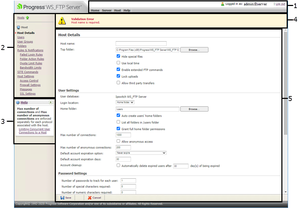The image size is (300, 208).
Task: Click the Cancel button label
Action: point(97,198)
